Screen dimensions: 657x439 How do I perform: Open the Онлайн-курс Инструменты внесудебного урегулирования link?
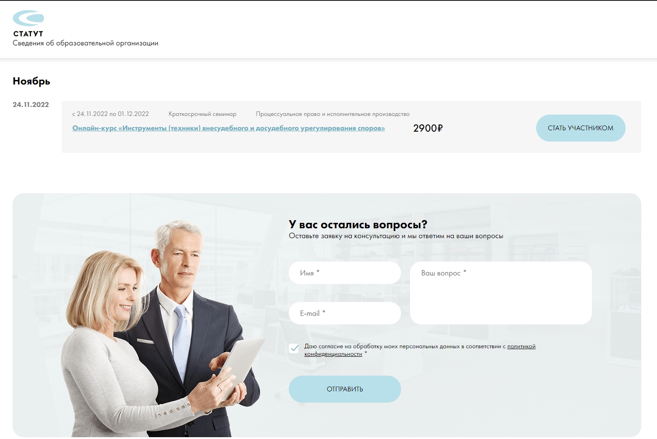[229, 128]
